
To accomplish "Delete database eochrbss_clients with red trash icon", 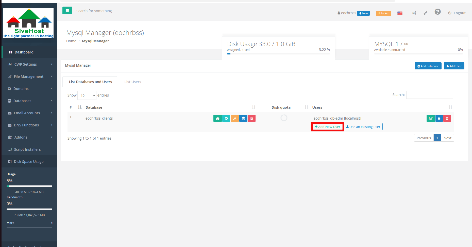I will click(252, 118).
